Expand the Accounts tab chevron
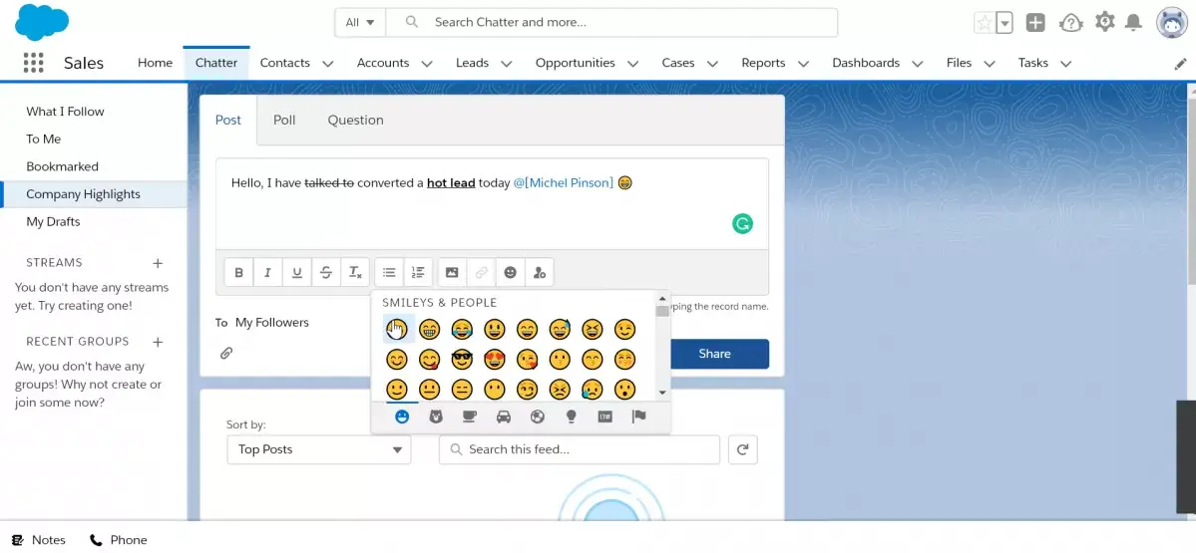Image resolution: width=1196 pixels, height=553 pixels. pyautogui.click(x=427, y=64)
